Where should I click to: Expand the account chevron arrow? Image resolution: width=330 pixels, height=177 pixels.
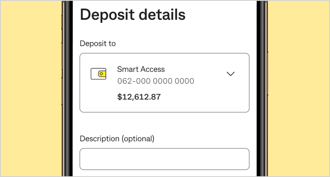tap(231, 74)
